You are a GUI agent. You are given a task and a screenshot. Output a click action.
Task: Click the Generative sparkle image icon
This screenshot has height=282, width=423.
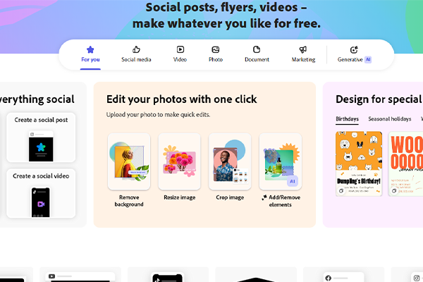coord(354,49)
